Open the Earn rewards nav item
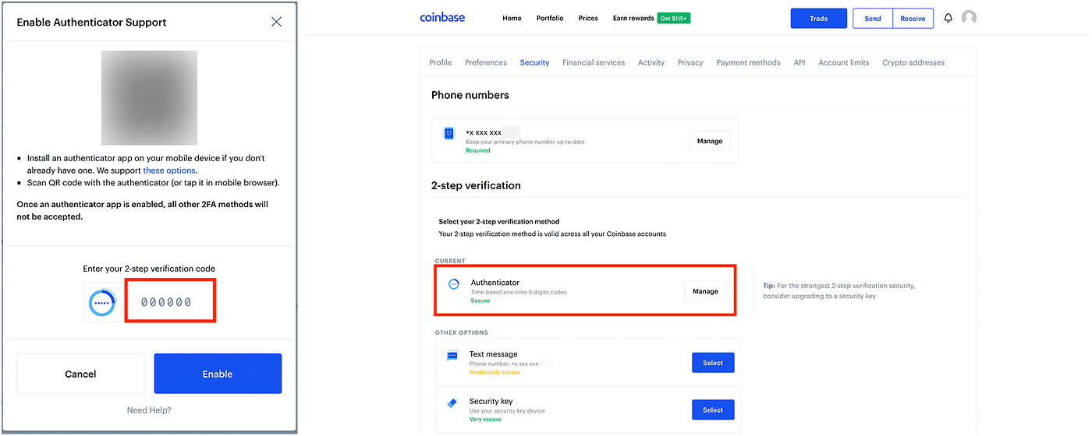 coord(633,18)
